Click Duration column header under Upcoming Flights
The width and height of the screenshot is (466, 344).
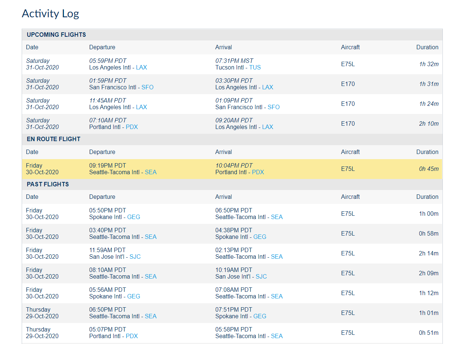click(x=427, y=47)
